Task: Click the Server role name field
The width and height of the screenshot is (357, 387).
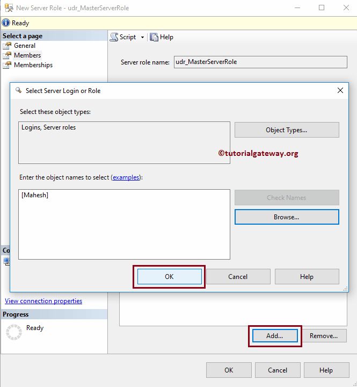Action: point(260,62)
